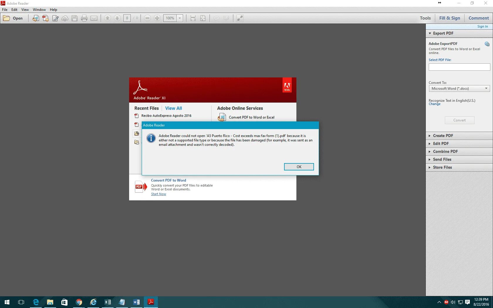Click the Print icon in the toolbar

[84, 18]
